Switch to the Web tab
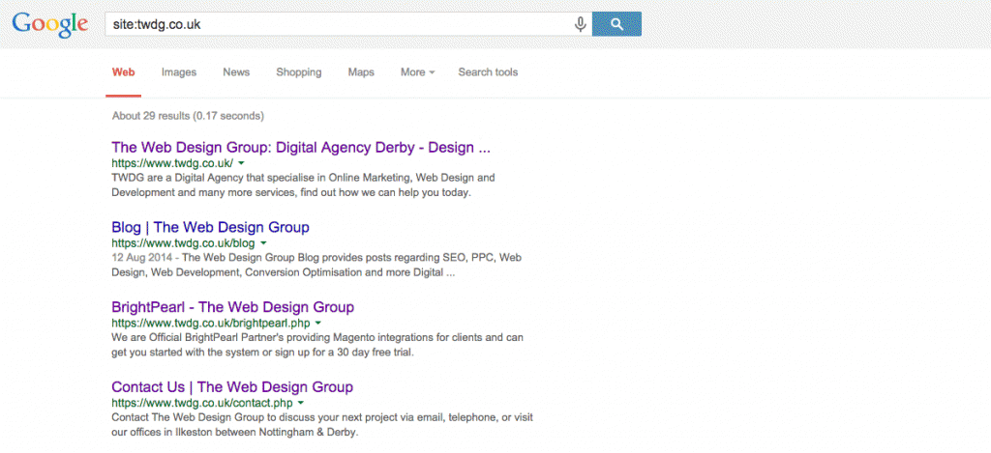991x453 pixels. [123, 72]
